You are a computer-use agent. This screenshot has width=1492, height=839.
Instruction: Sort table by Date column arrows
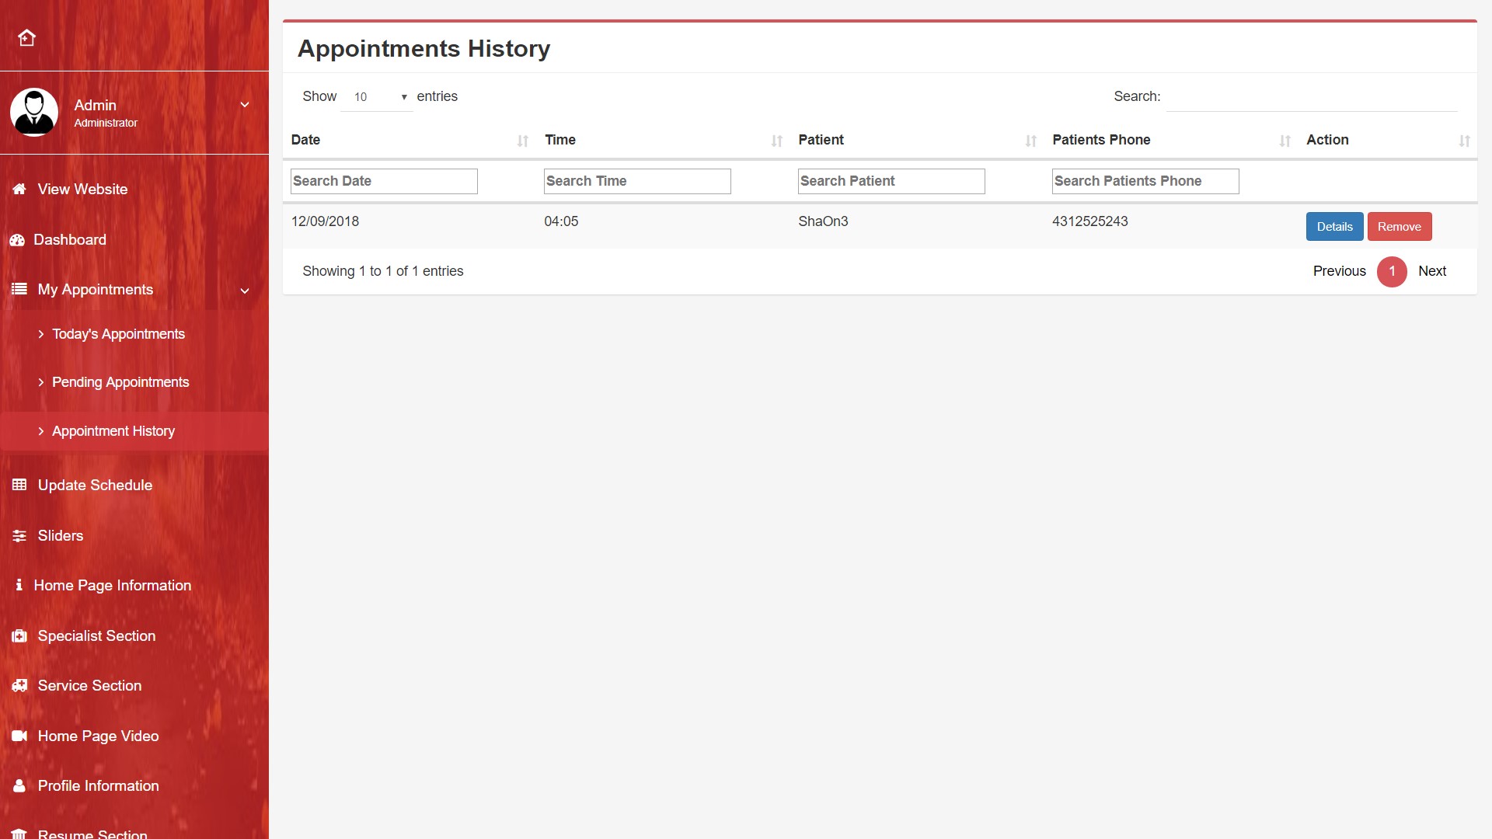point(522,141)
